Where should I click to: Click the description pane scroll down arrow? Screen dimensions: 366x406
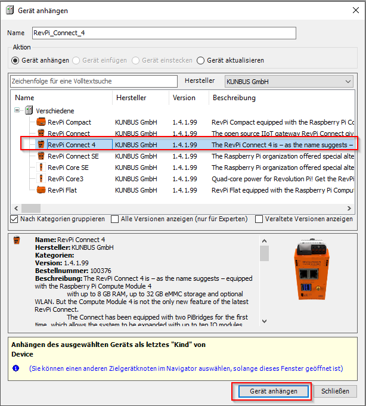264,321
